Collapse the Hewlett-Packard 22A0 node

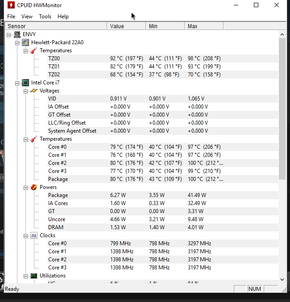point(17,43)
